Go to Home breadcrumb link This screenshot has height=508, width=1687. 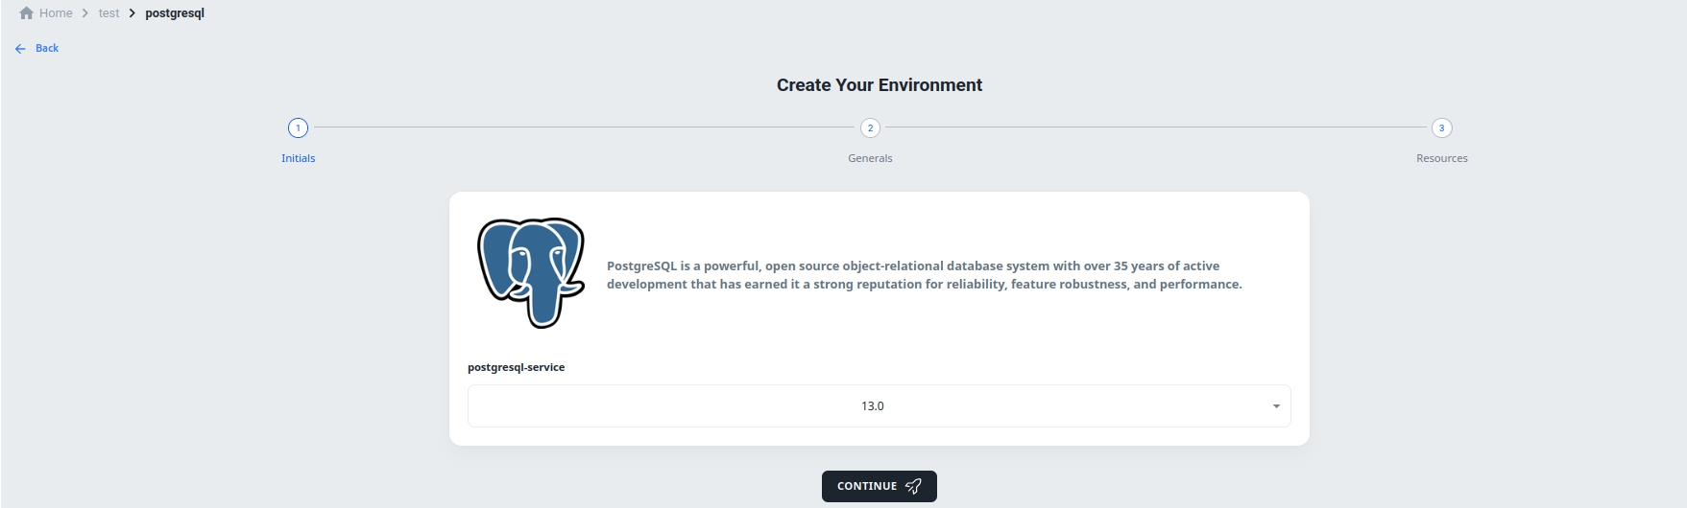pyautogui.click(x=56, y=13)
